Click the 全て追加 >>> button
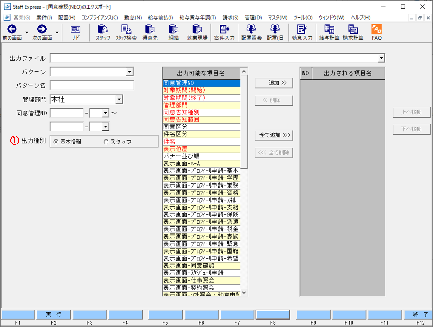The width and height of the screenshot is (433, 327). (274, 135)
